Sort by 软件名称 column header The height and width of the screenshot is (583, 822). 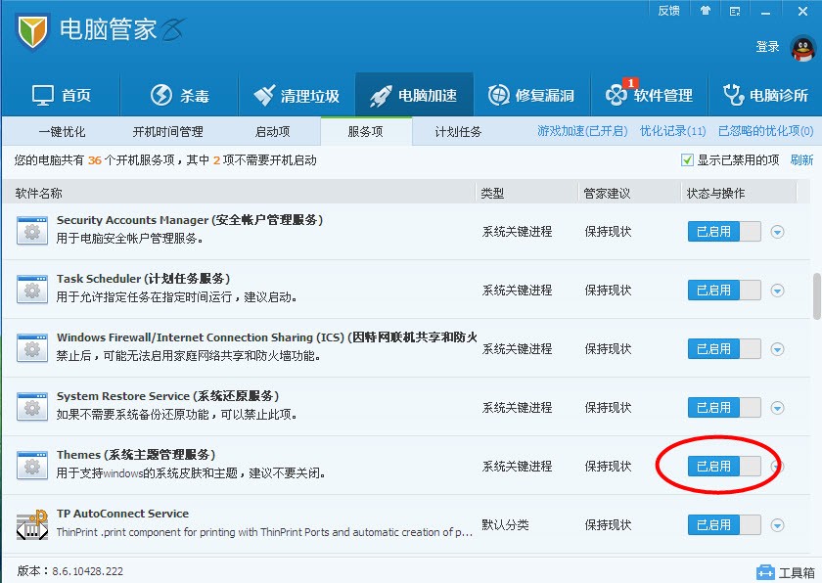click(39, 194)
